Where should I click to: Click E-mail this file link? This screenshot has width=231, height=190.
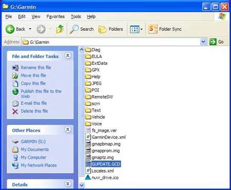tap(34, 103)
